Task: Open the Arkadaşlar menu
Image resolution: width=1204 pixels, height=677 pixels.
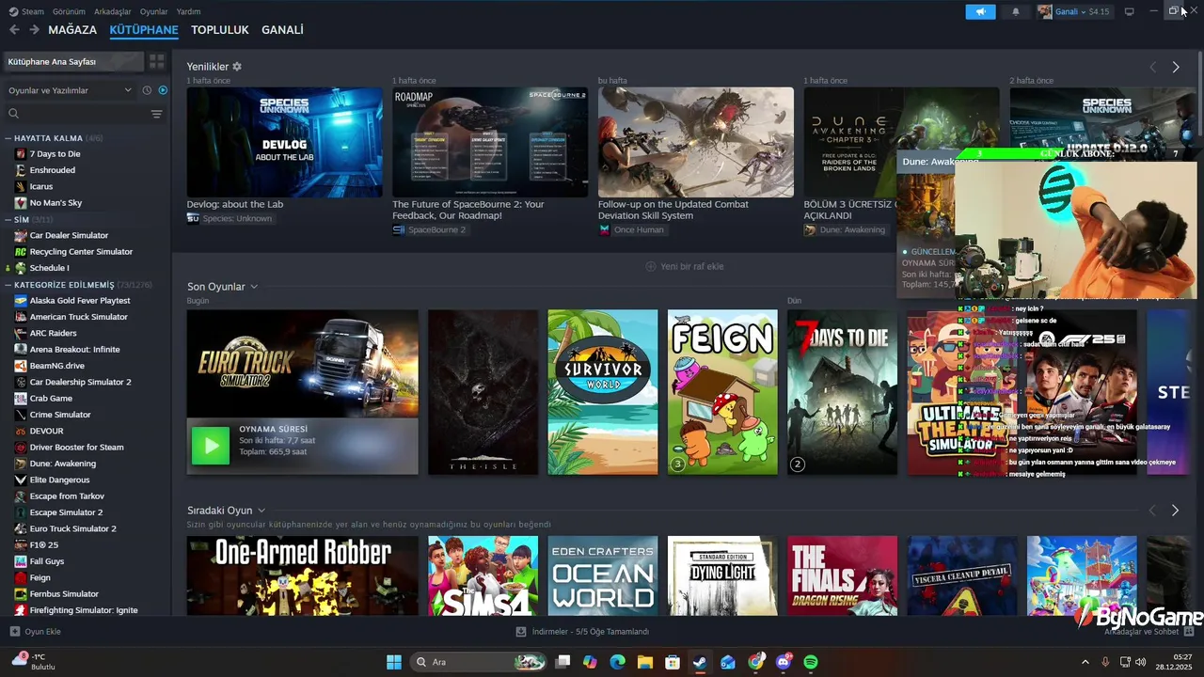Action: coord(113,11)
